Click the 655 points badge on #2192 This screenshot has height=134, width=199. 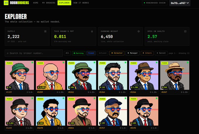pyautogui.click(x=134, y=123)
